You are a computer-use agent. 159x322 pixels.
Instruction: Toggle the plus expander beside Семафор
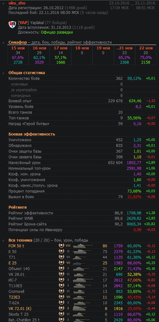tap(3, 43)
